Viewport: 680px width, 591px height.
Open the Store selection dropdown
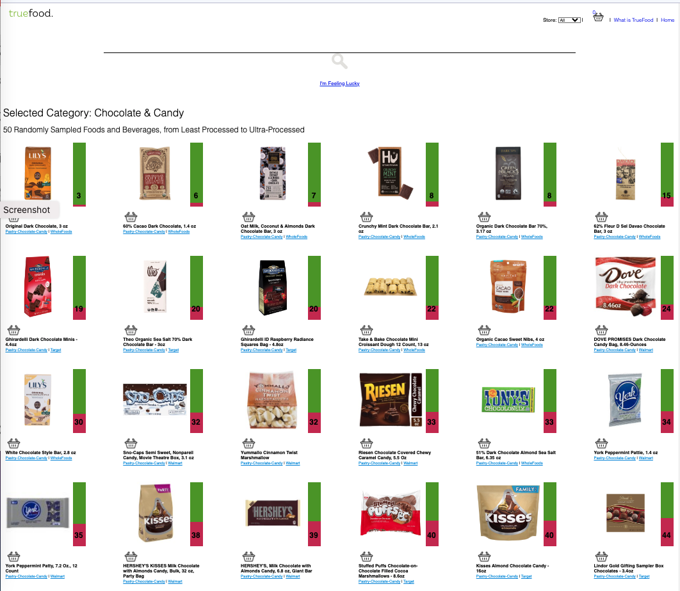569,20
